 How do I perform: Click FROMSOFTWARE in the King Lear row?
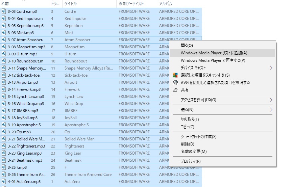134,153
